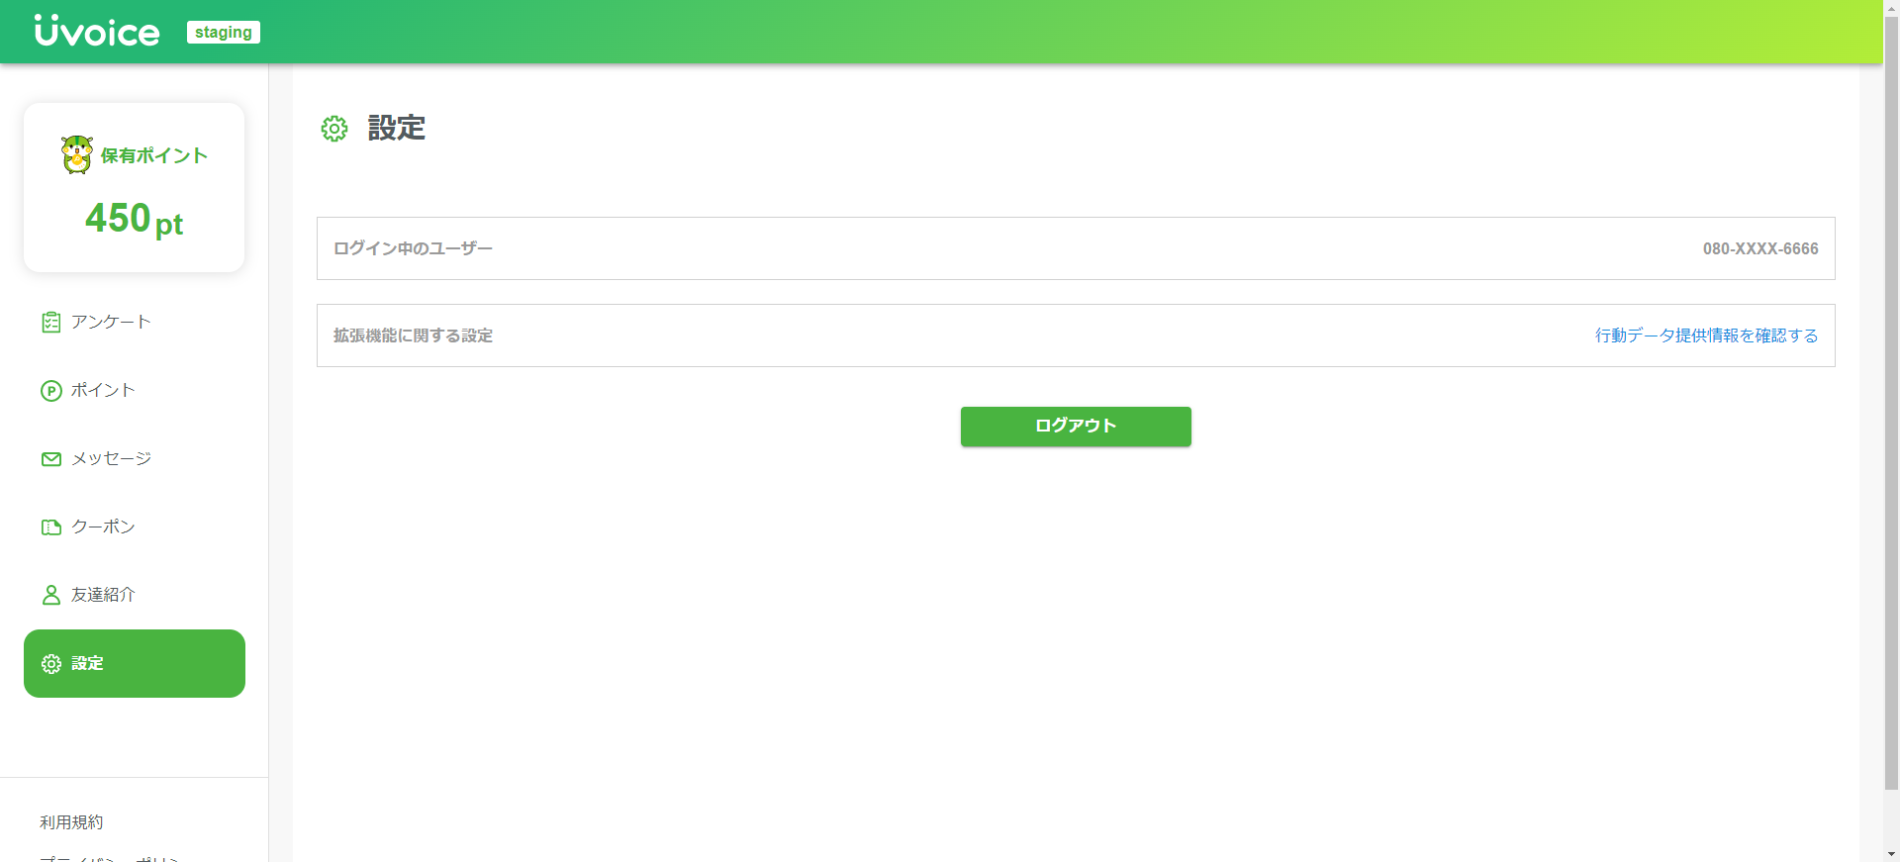The width and height of the screenshot is (1900, 862).
Task: Select the active 設定 menu item
Action: [135, 664]
